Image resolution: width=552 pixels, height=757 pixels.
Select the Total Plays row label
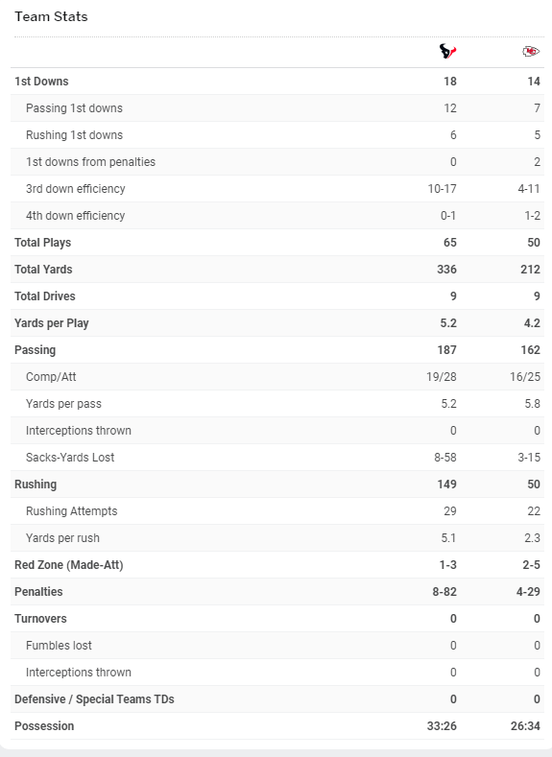(42, 243)
